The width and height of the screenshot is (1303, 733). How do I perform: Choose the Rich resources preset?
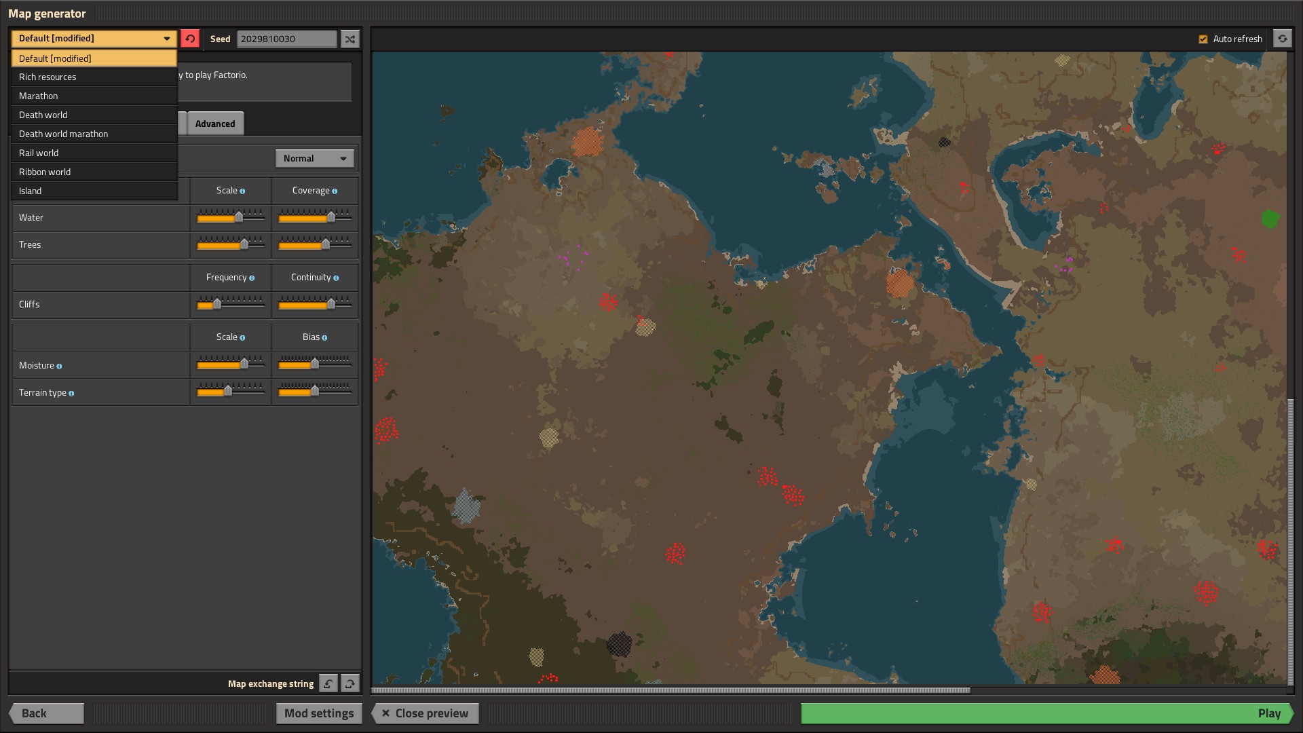click(x=94, y=77)
